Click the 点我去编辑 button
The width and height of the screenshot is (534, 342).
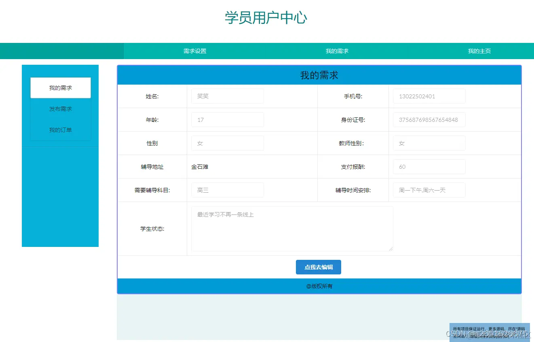(x=318, y=267)
